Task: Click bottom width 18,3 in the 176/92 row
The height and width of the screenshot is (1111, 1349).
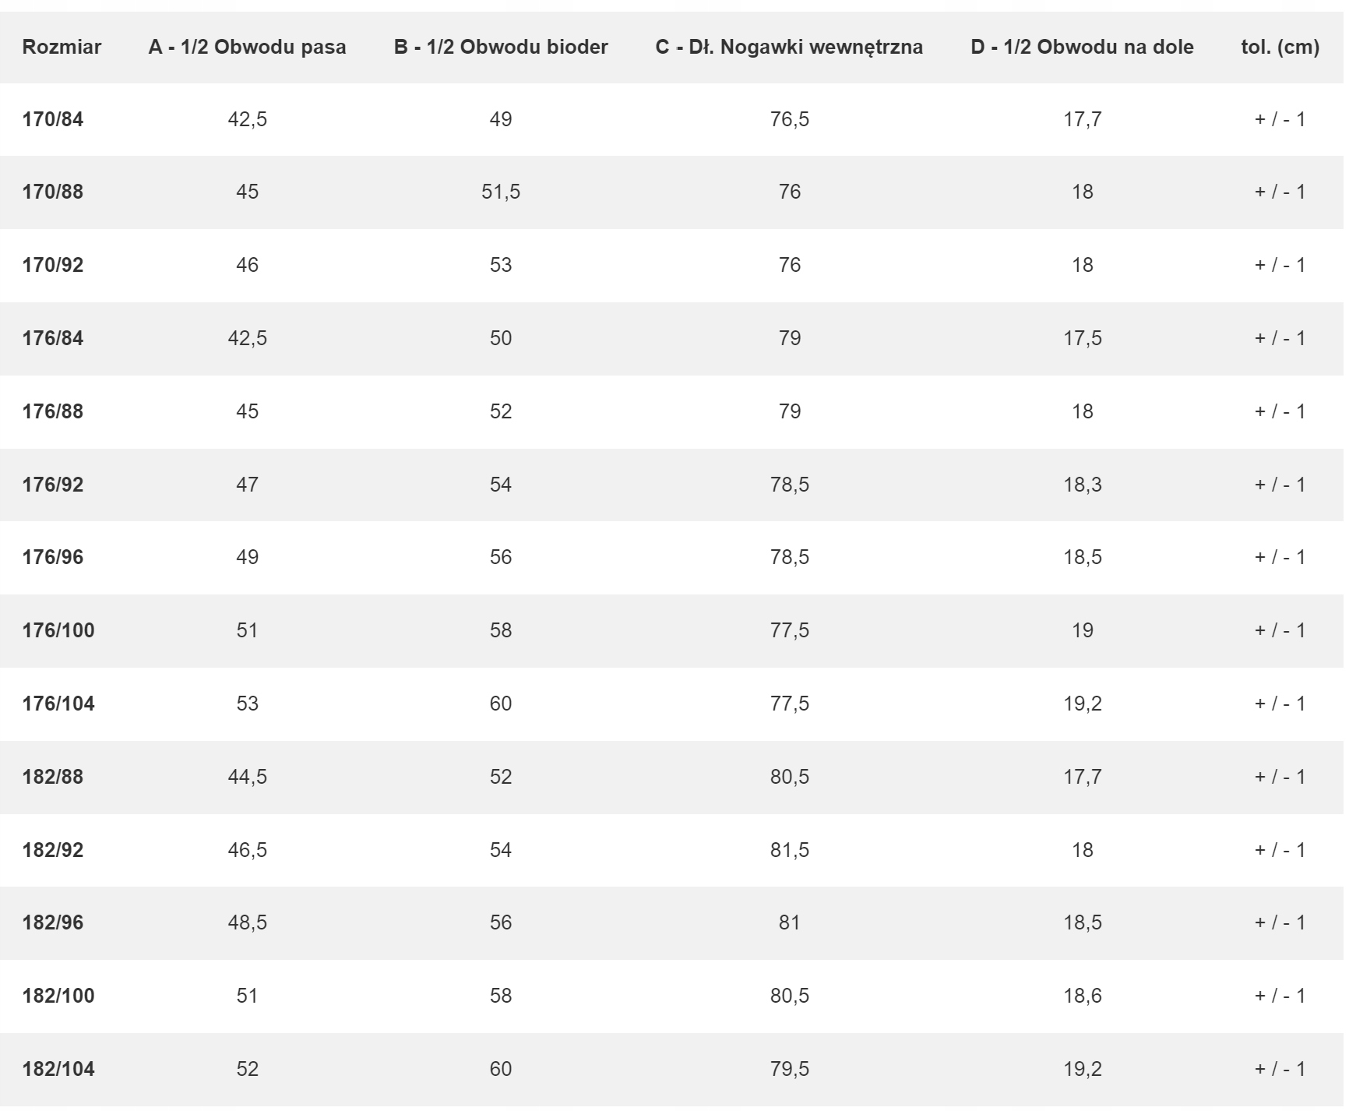Action: click(1083, 485)
